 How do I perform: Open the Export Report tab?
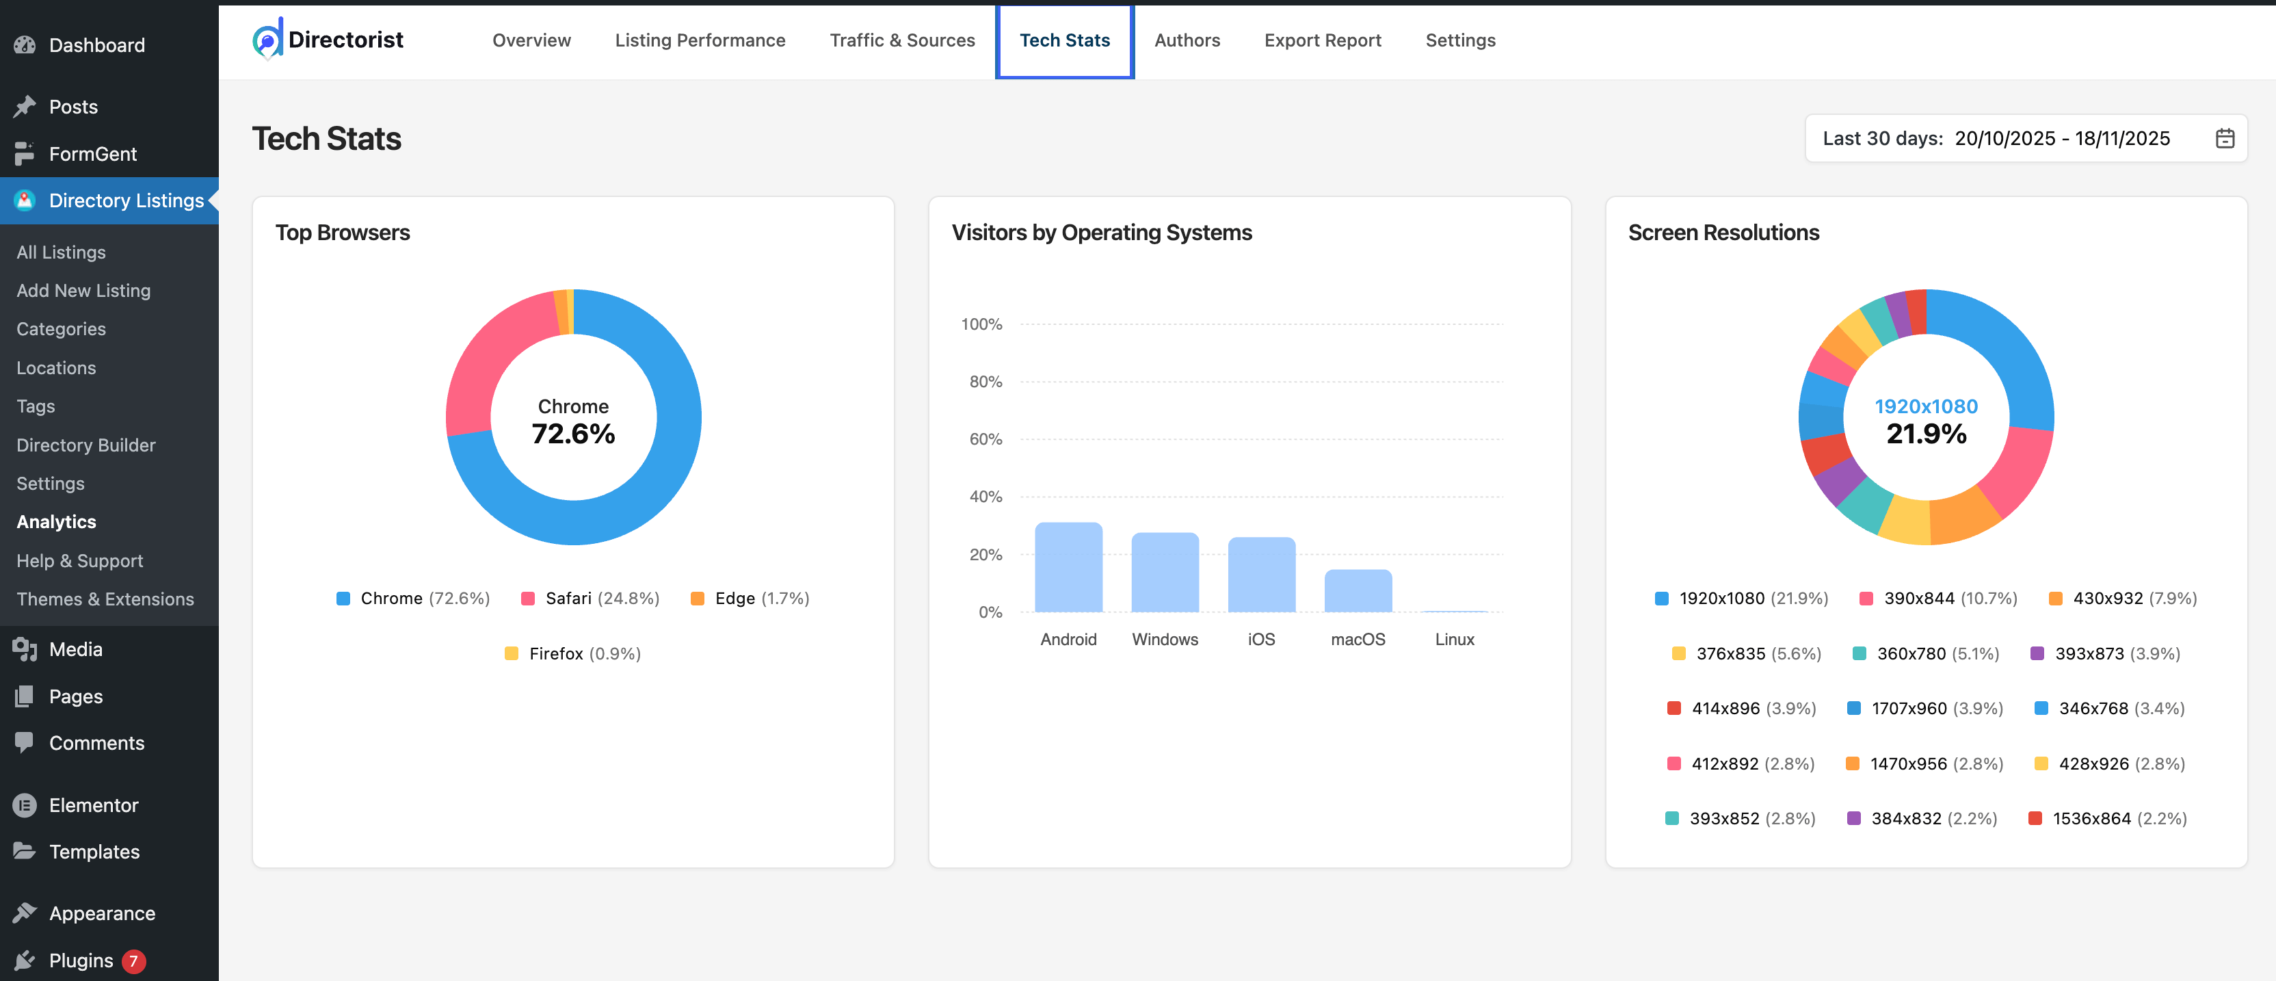pyautogui.click(x=1322, y=40)
